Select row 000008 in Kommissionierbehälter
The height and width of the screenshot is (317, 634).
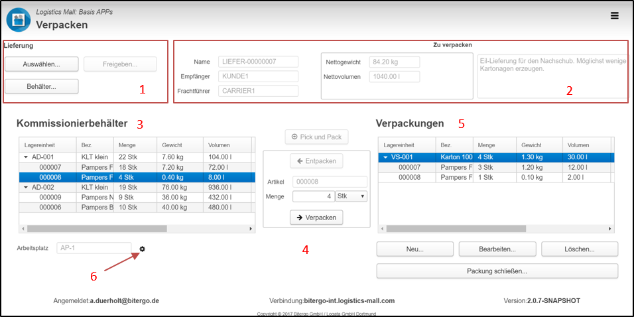click(x=137, y=177)
